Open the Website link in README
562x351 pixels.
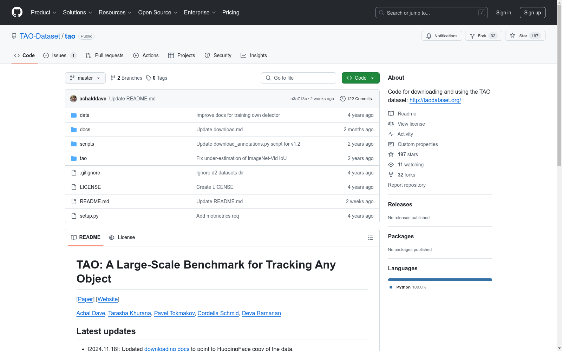point(108,299)
